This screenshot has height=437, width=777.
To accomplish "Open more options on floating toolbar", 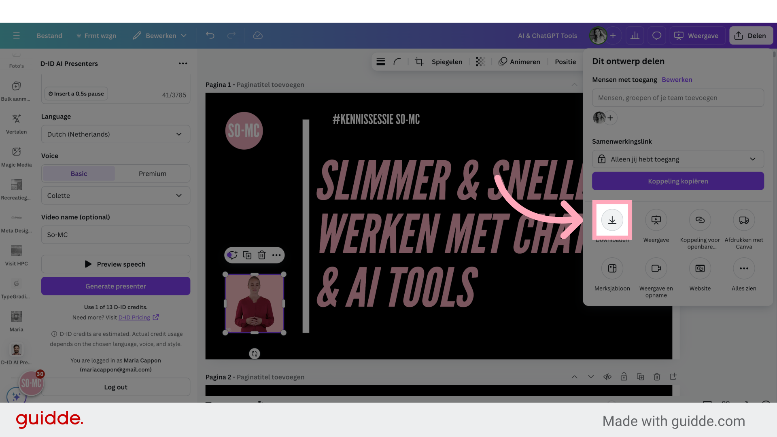I will [276, 255].
